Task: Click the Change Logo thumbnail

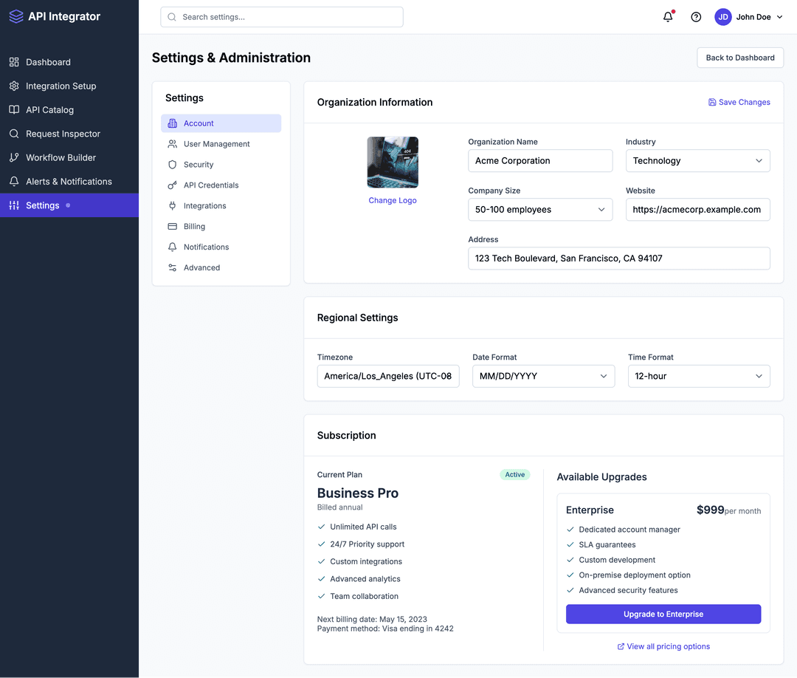Action: pos(392,162)
